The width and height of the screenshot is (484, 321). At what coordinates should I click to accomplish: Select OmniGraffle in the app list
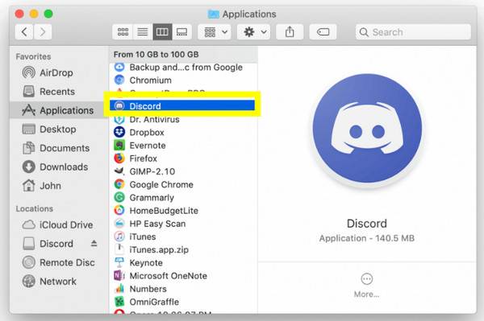click(x=183, y=302)
